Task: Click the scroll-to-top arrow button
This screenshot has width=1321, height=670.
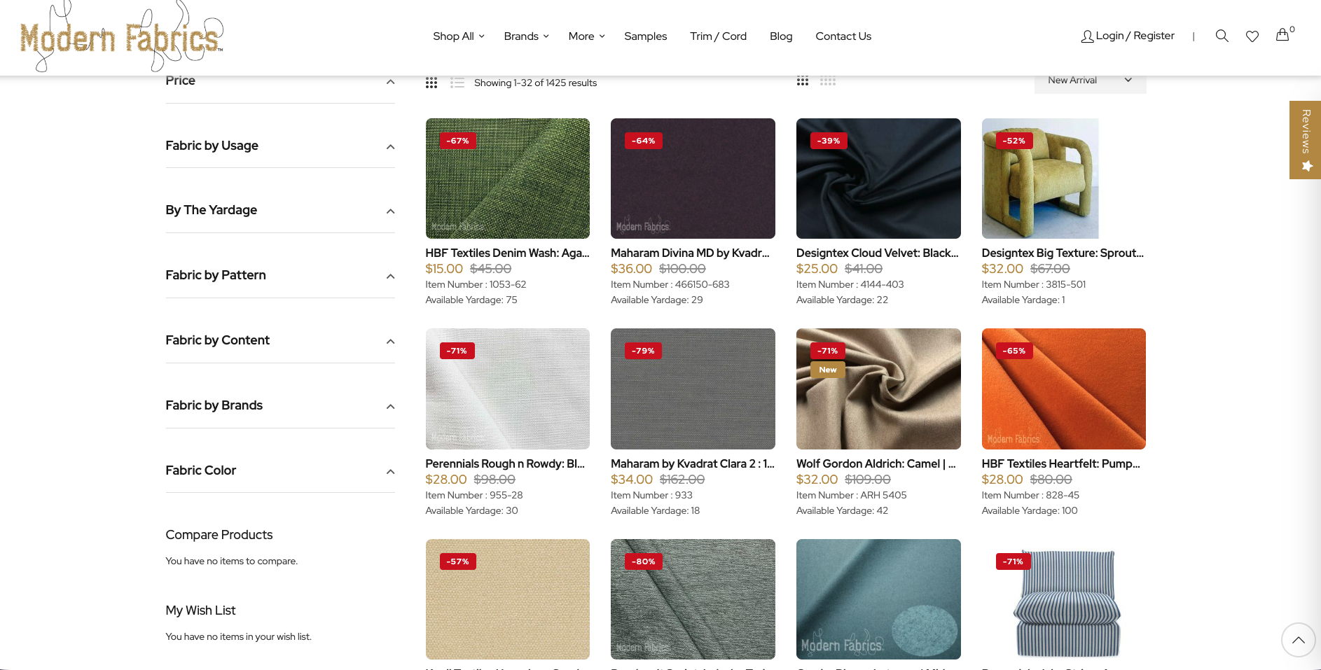Action: [1298, 640]
